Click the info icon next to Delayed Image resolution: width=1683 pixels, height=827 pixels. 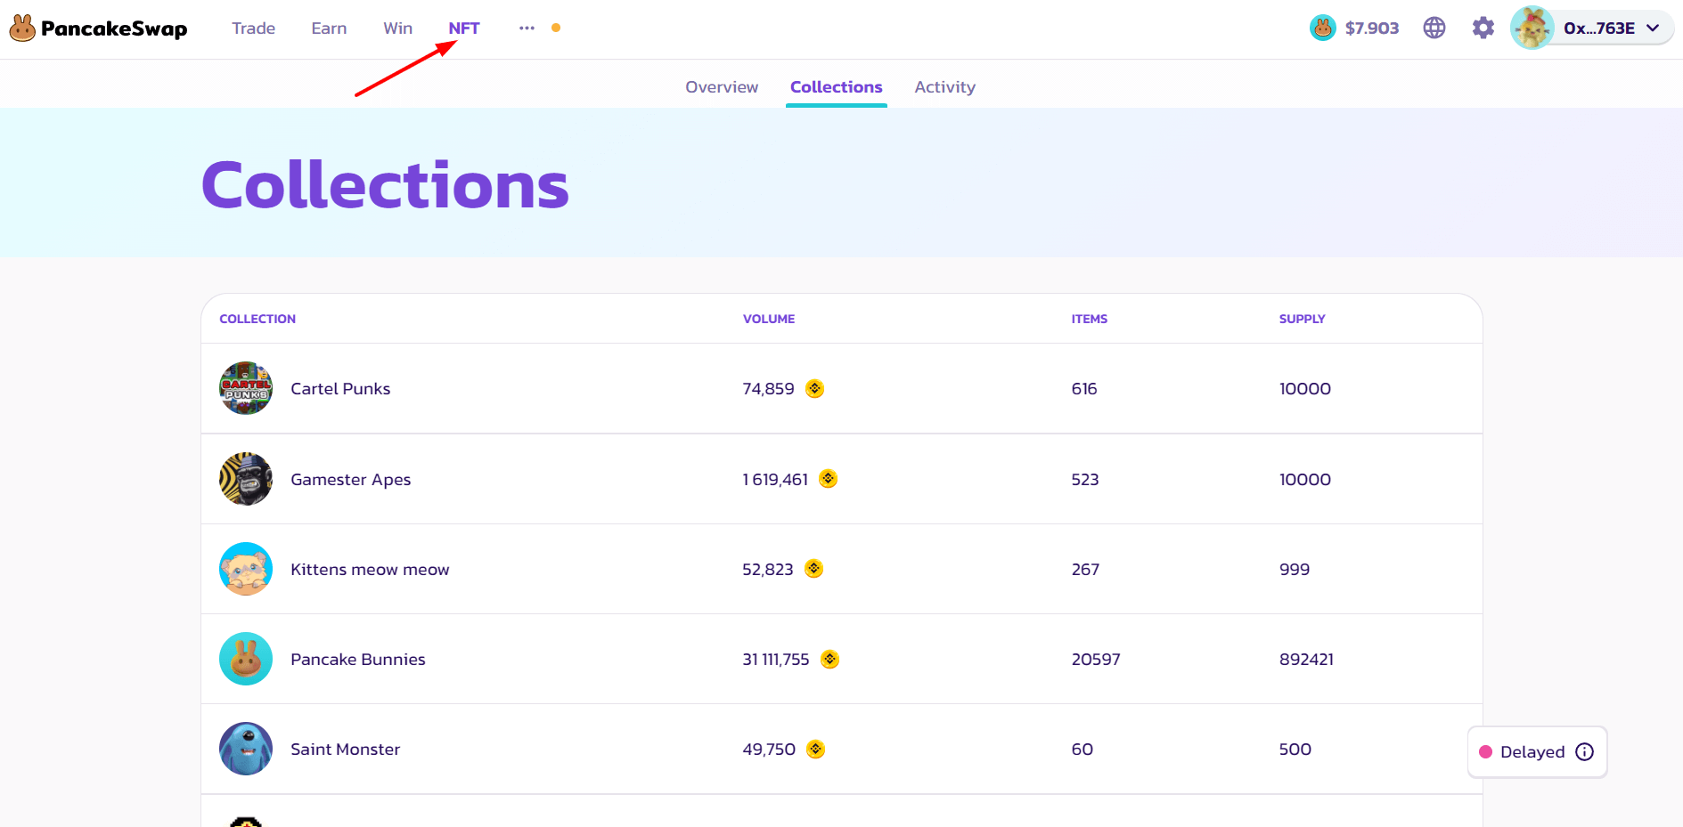[x=1584, y=752]
